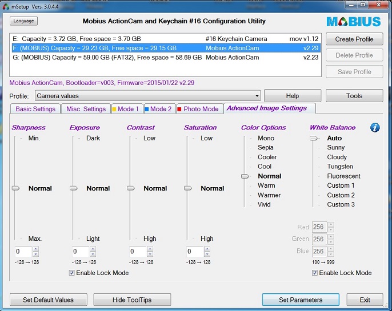Select Tungsten white balance
This screenshot has height=311, width=392.
(340, 167)
